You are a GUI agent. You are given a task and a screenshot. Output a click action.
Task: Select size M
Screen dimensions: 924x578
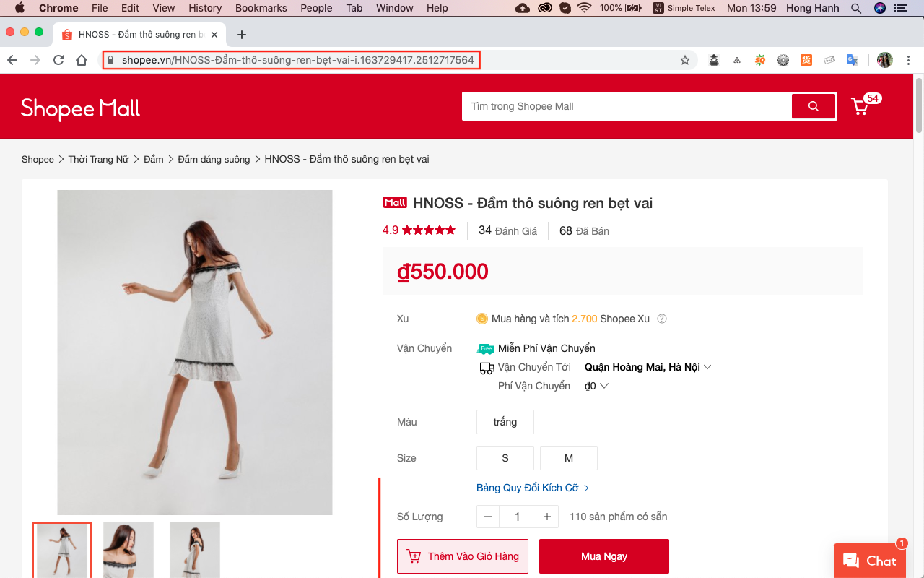click(569, 458)
